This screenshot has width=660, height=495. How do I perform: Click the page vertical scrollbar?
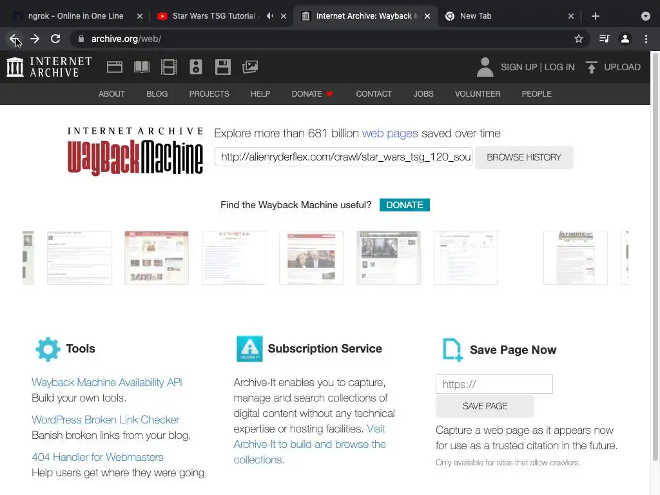(x=655, y=257)
